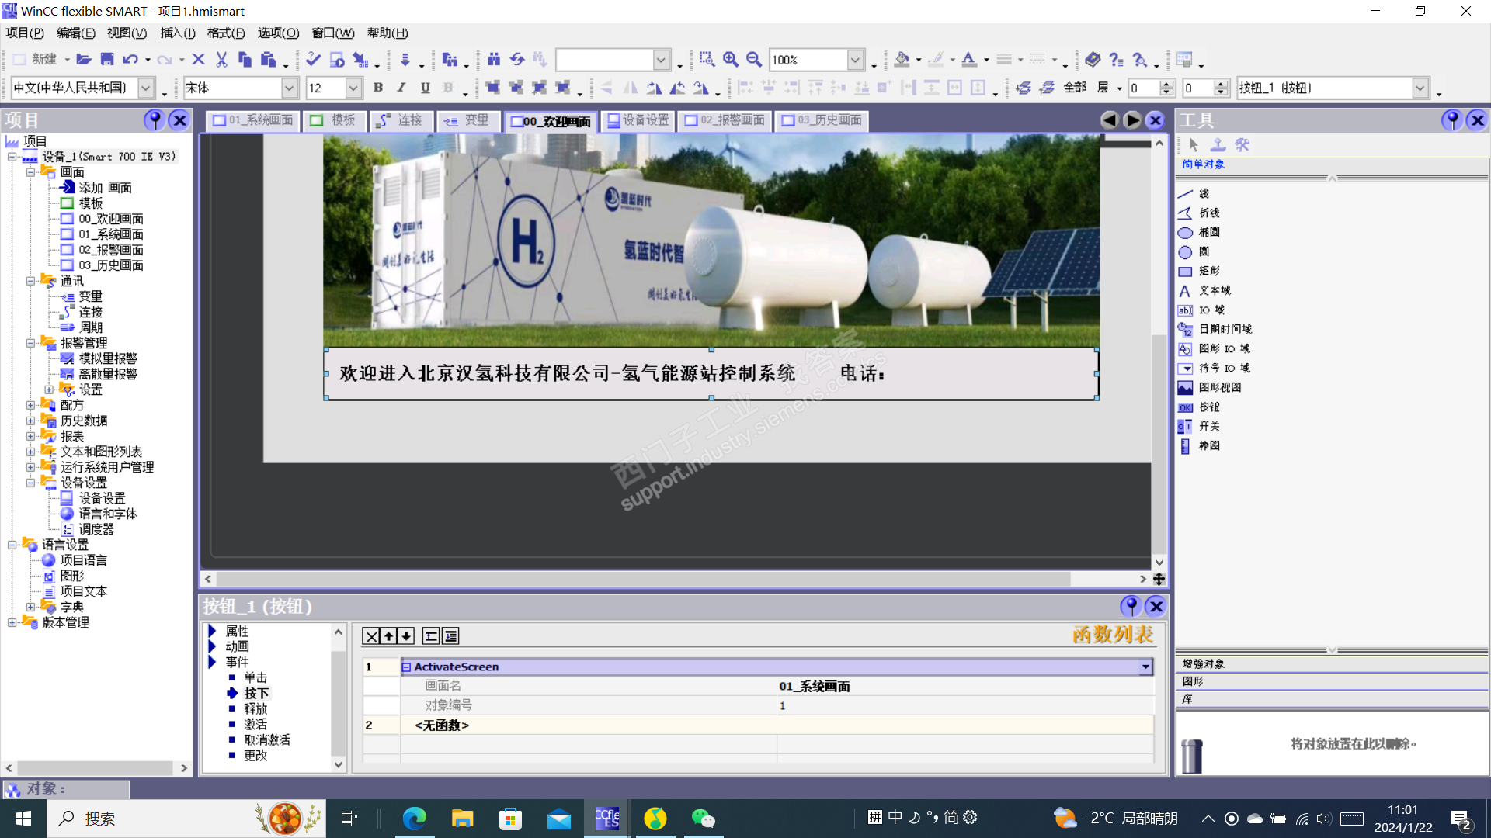
Task: Open WeChat from the taskbar
Action: click(703, 819)
